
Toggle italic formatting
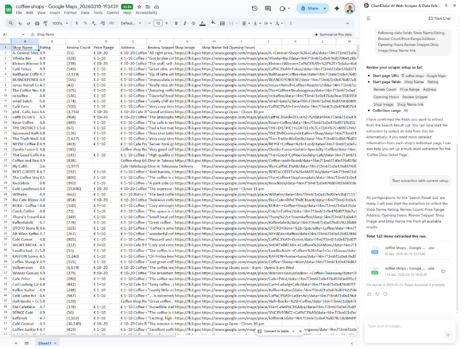(184, 23)
